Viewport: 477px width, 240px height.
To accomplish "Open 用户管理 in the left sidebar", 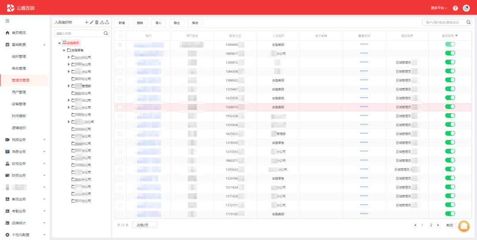I will click(19, 92).
